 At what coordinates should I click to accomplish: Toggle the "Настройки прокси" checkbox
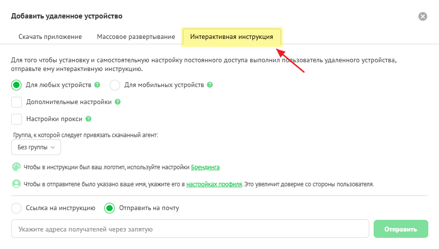[x=17, y=119]
